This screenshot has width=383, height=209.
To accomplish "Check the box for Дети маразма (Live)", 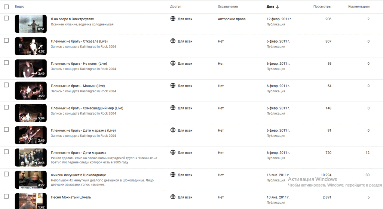I will pos(6,129).
